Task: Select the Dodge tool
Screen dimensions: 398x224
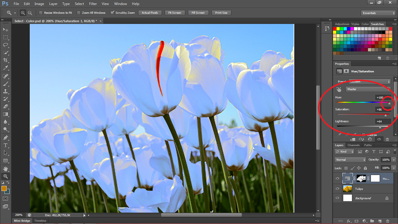Action: [x=6, y=129]
